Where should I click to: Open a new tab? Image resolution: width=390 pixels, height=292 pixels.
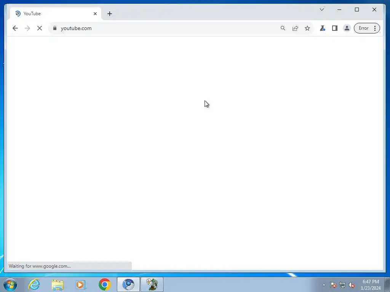coord(110,14)
